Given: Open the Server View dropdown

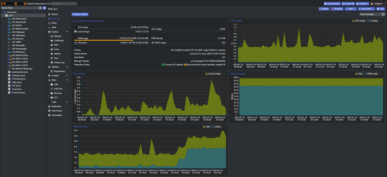Looking at the screenshot, I should (x=40, y=8).
